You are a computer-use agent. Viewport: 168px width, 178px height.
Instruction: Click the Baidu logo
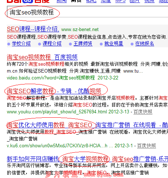[28, 1]
